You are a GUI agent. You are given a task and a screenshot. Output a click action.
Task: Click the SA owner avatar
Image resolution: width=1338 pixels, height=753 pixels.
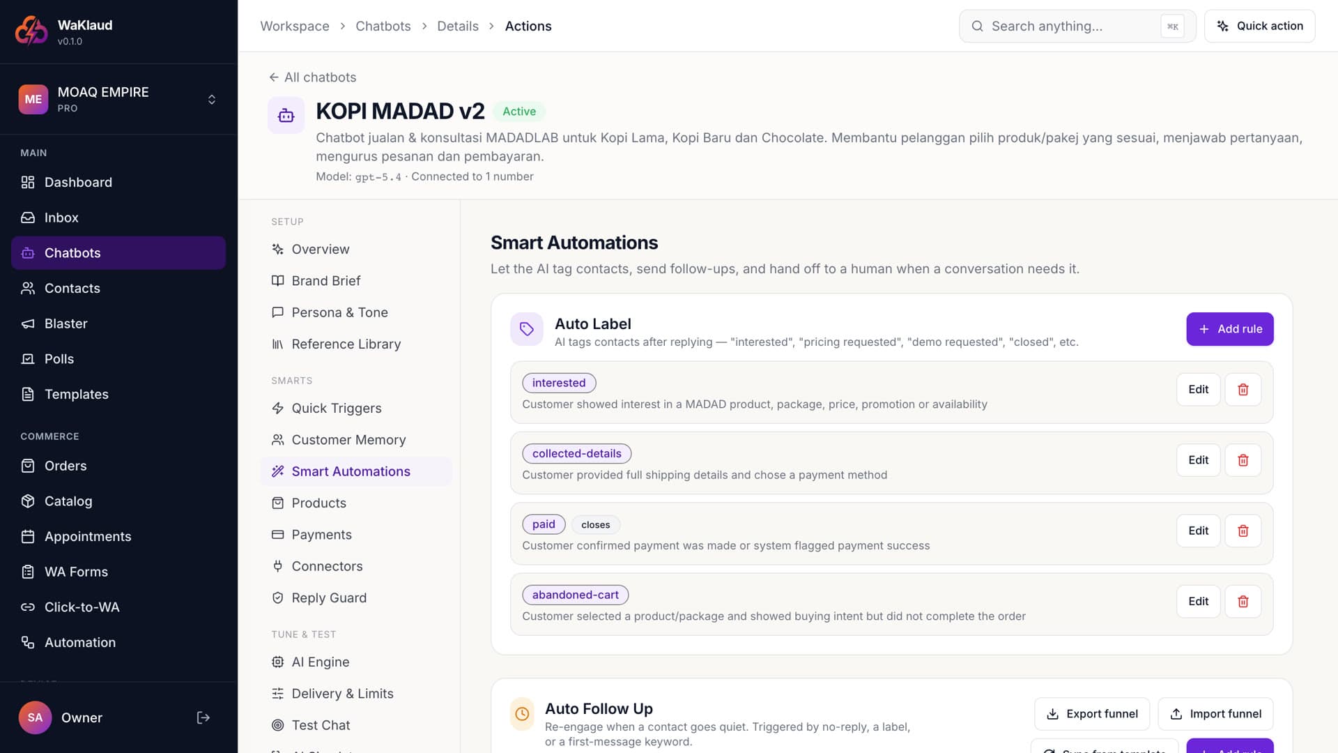pyautogui.click(x=35, y=717)
